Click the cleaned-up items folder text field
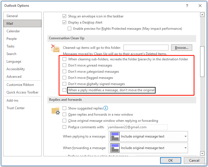The width and height of the screenshot is (208, 167). pos(146,48)
